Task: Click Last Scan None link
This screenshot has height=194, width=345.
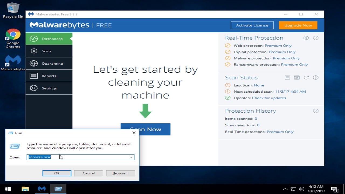Action: pos(259,85)
